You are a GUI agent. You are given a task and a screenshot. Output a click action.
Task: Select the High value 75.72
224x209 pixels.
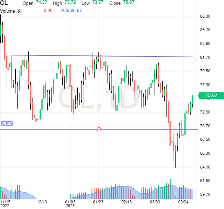[x=70, y=3]
